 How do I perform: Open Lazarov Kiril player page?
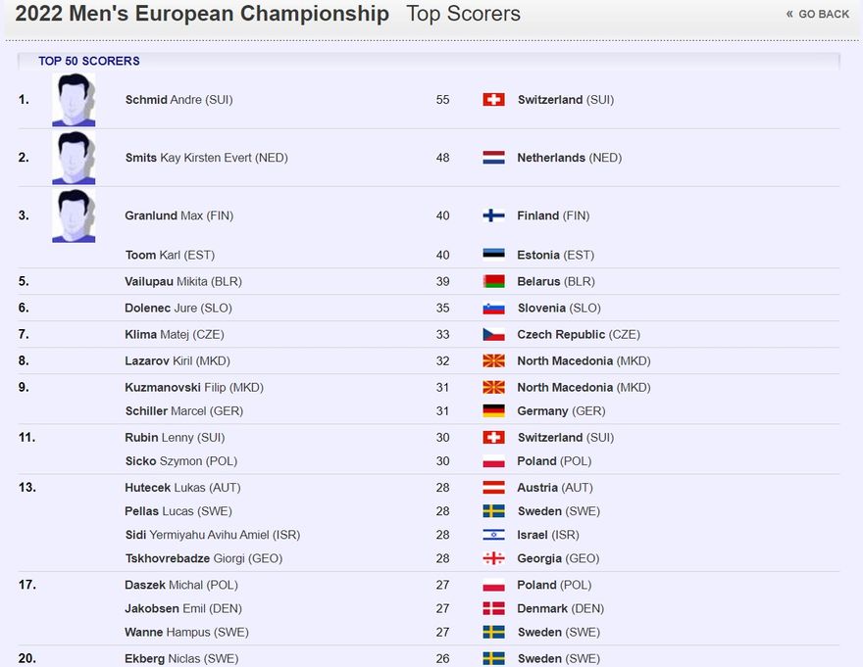[178, 360]
